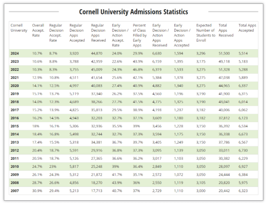266x203 pixels.
Task: Select the 2015 row label
Action: pos(15,126)
